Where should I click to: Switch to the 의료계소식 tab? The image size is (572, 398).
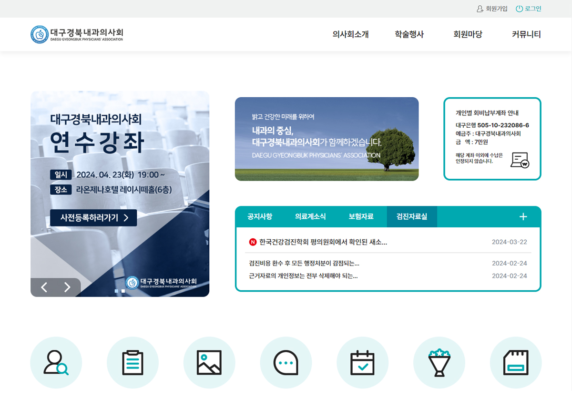(310, 216)
